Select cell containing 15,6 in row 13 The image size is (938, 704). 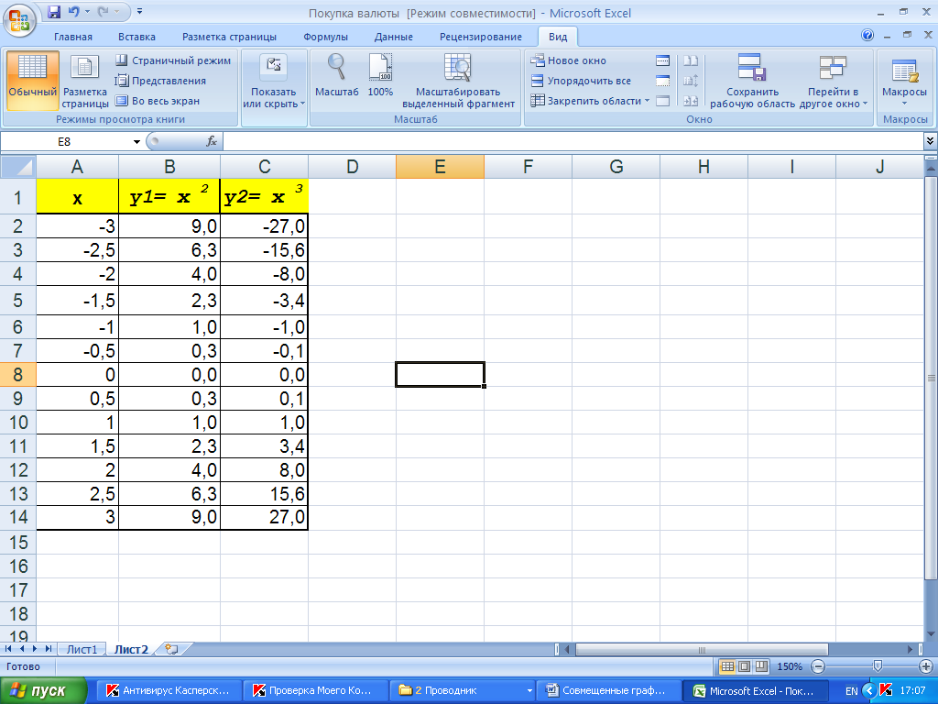pyautogui.click(x=264, y=494)
